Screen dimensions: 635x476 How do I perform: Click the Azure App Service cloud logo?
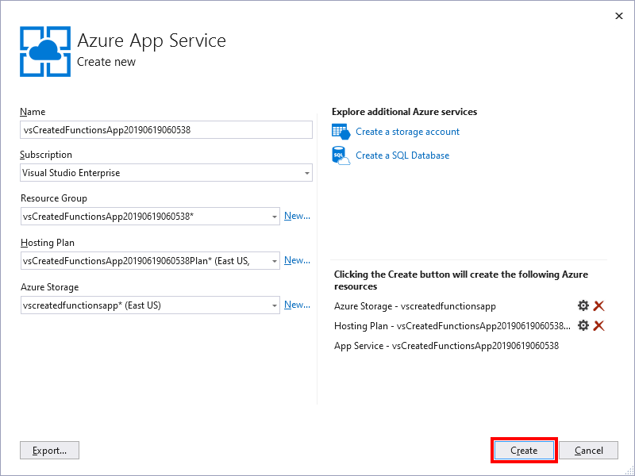[x=44, y=51]
